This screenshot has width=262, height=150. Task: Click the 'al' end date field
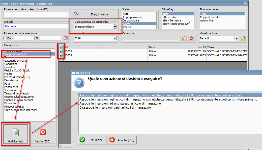coord(50,38)
